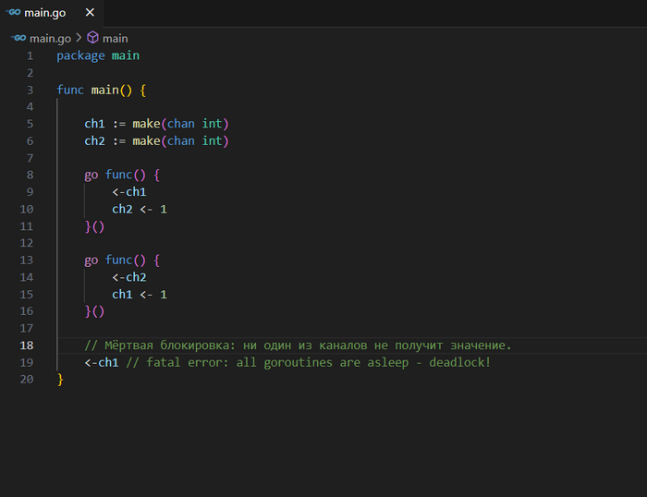Image resolution: width=647 pixels, height=497 pixels.
Task: Click the '<-ch2' receive on line 14
Action: click(x=129, y=277)
